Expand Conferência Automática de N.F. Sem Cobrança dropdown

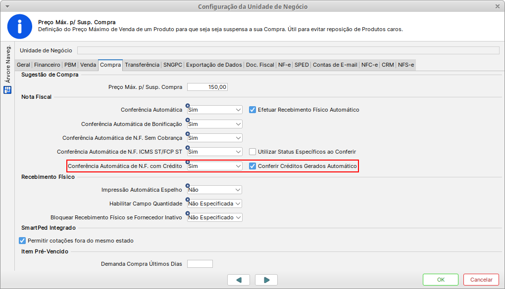(x=238, y=138)
